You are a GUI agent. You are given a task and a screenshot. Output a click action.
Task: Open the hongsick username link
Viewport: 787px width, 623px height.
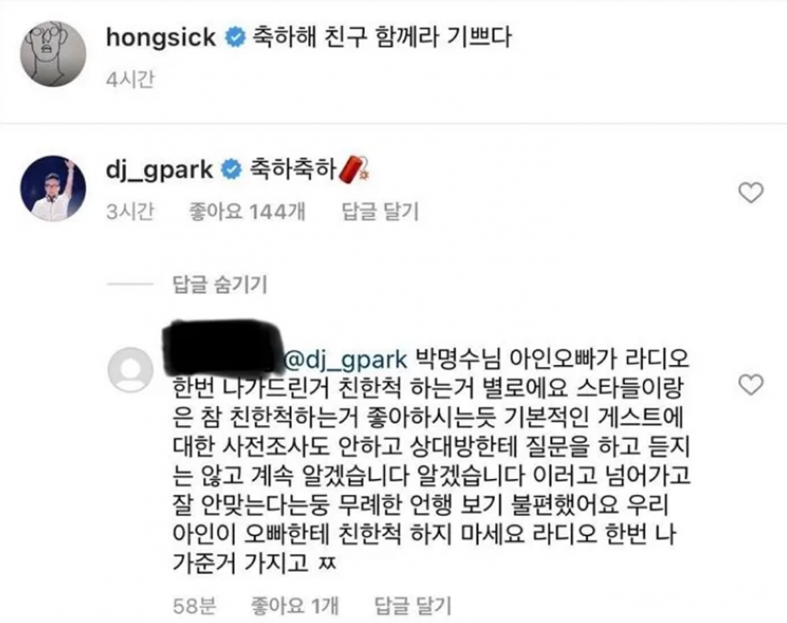[x=161, y=38]
